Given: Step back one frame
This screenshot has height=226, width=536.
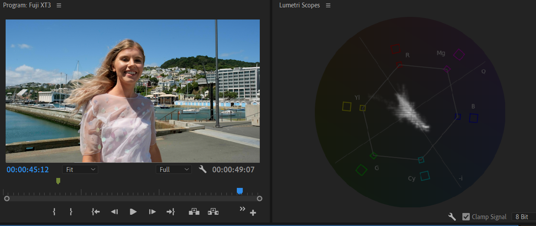Looking at the screenshot, I should [114, 212].
